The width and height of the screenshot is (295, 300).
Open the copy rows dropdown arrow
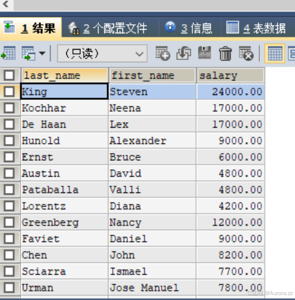[x=42, y=53]
